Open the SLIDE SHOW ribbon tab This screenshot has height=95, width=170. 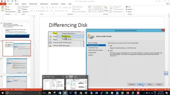point(54,4)
